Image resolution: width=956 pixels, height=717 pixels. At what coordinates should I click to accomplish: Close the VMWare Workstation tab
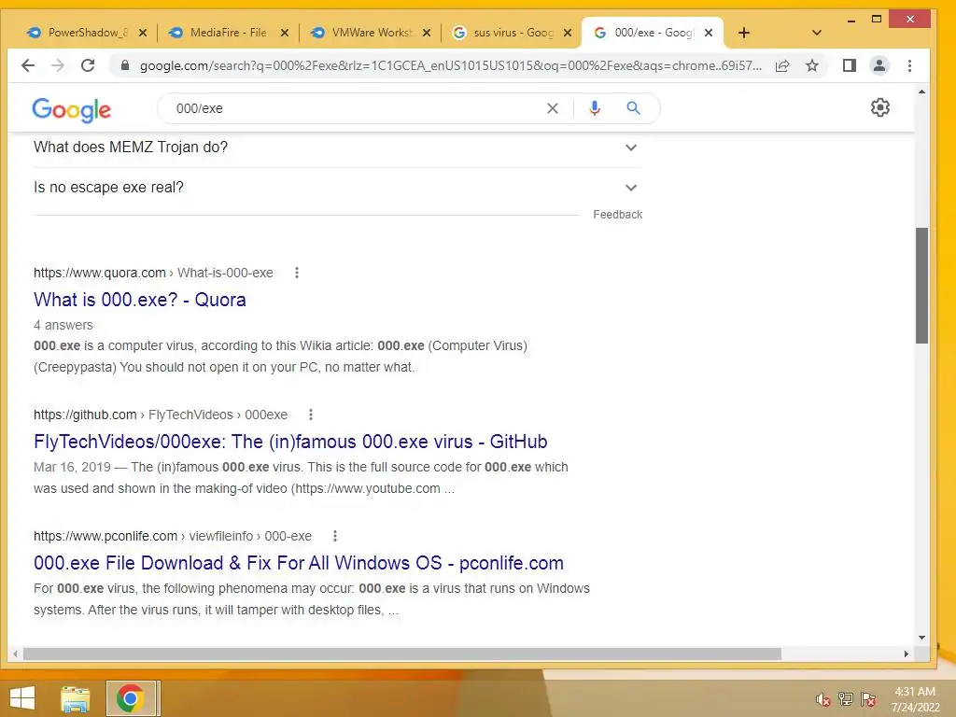click(x=426, y=33)
